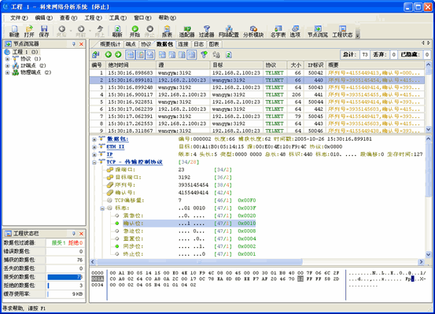Open the 文件 menu
The width and height of the screenshot is (435, 314).
pyautogui.click(x=19, y=18)
